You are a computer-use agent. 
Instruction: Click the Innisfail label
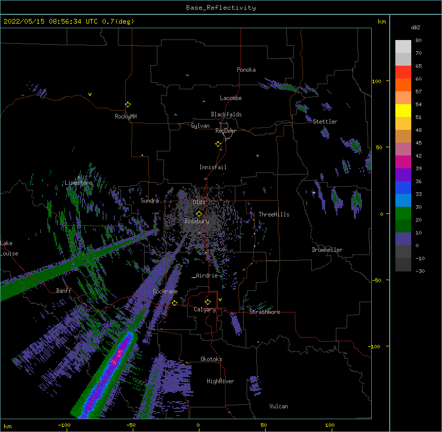coord(213,167)
